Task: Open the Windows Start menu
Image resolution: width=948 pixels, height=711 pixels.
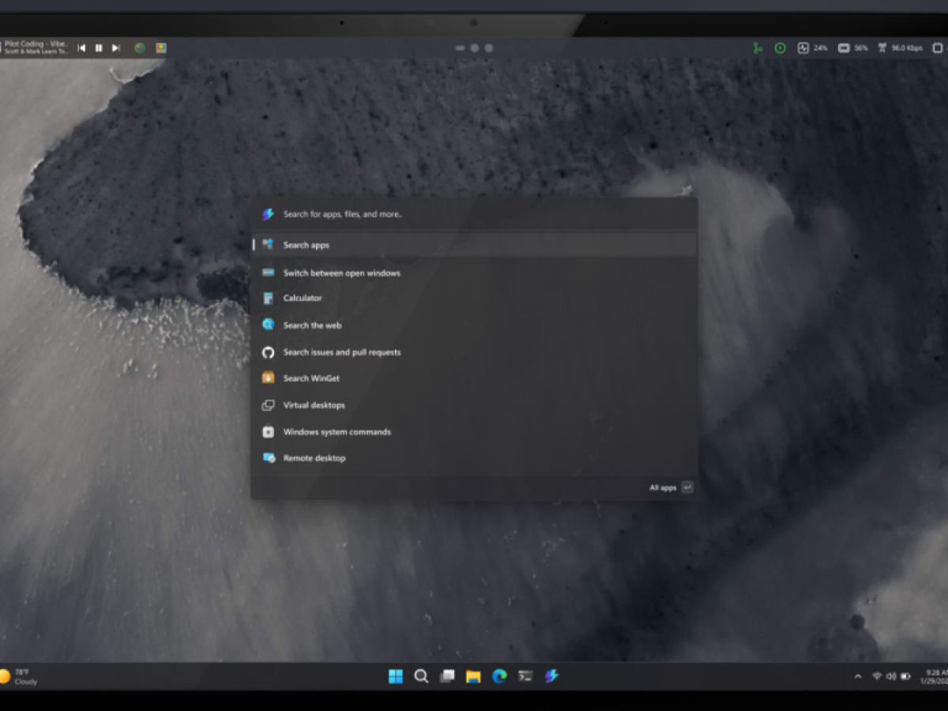Action: click(396, 676)
